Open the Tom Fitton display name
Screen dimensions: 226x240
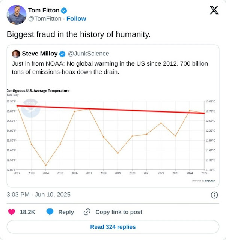pyautogui.click(x=44, y=10)
